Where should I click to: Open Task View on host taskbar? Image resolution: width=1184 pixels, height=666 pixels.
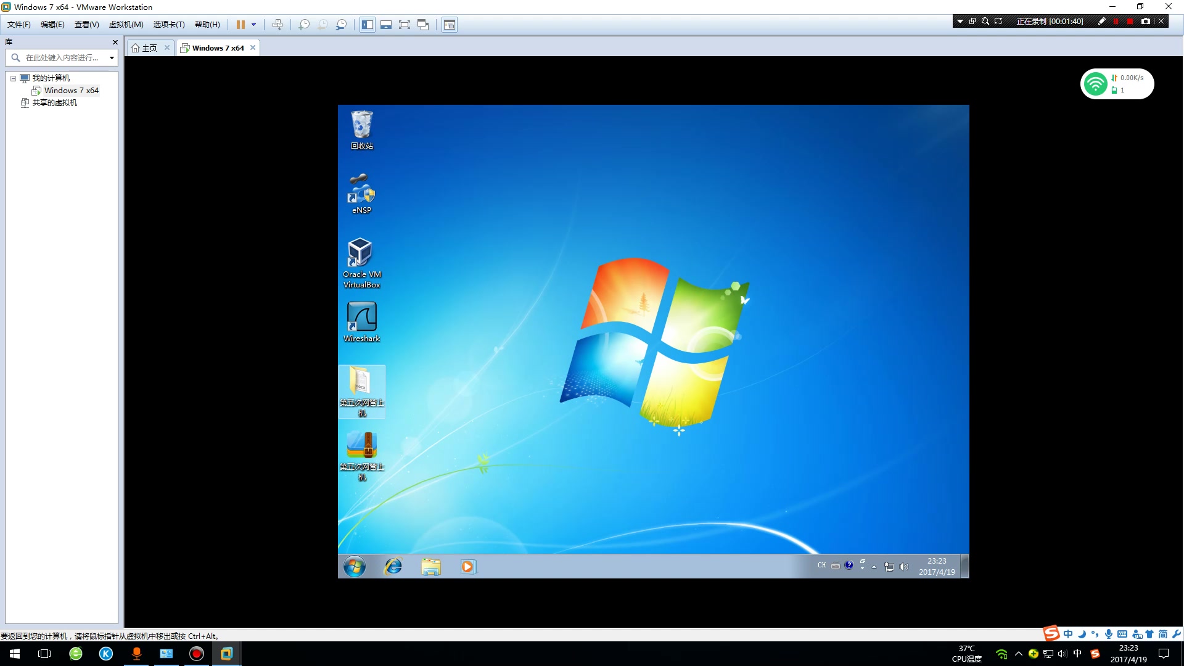pos(44,654)
